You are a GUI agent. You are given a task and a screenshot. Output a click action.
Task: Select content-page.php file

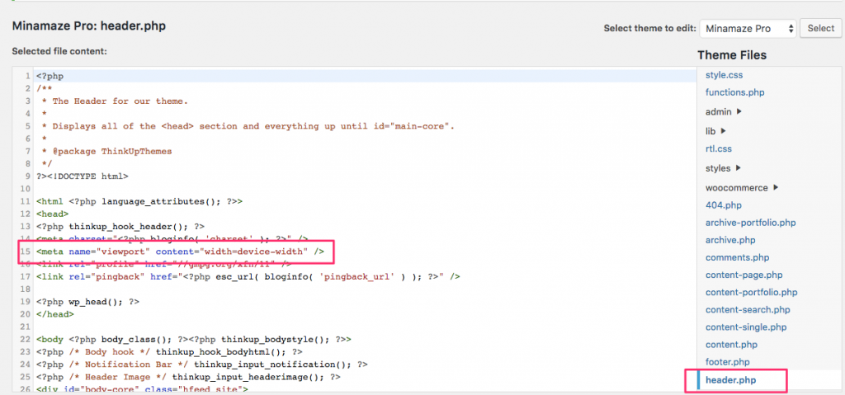pyautogui.click(x=744, y=275)
